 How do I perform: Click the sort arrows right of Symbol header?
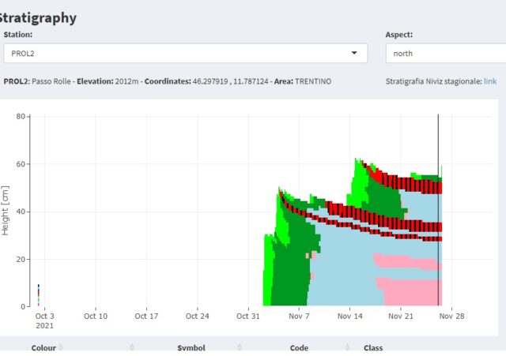click(x=240, y=347)
